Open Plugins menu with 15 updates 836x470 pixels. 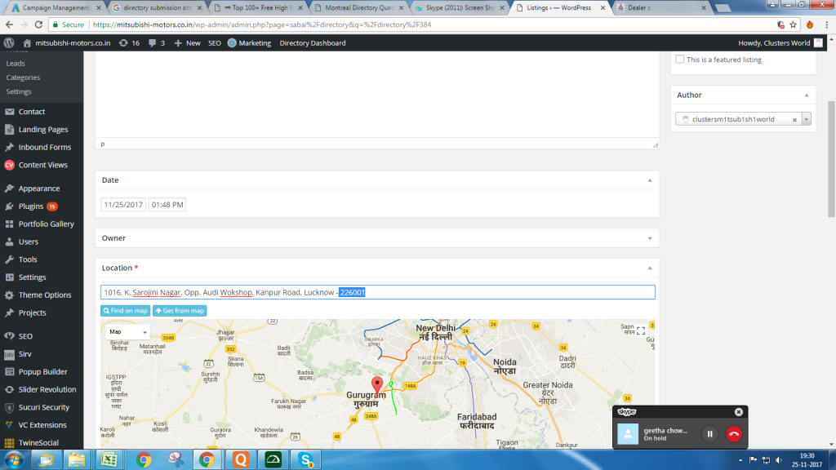(x=31, y=206)
